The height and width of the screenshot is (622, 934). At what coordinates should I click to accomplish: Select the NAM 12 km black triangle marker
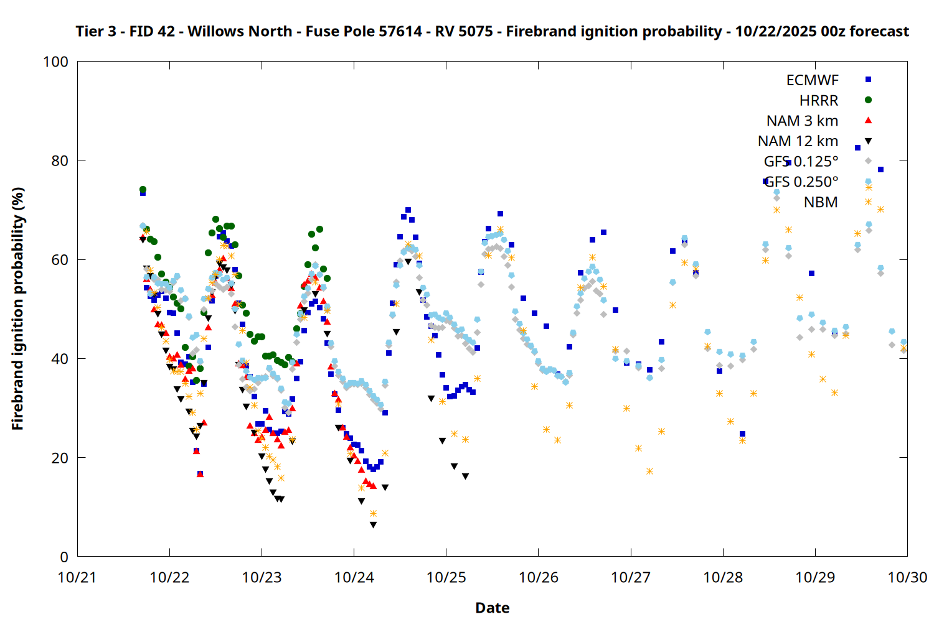(x=868, y=141)
